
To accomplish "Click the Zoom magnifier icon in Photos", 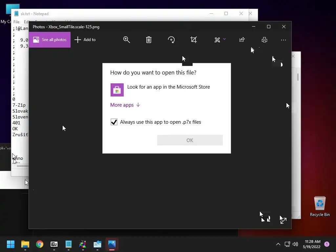I will tap(126, 40).
